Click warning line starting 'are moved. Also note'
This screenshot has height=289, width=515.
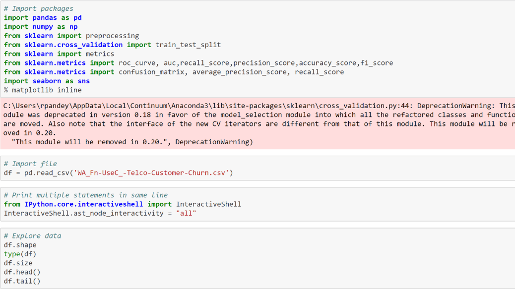click(259, 123)
